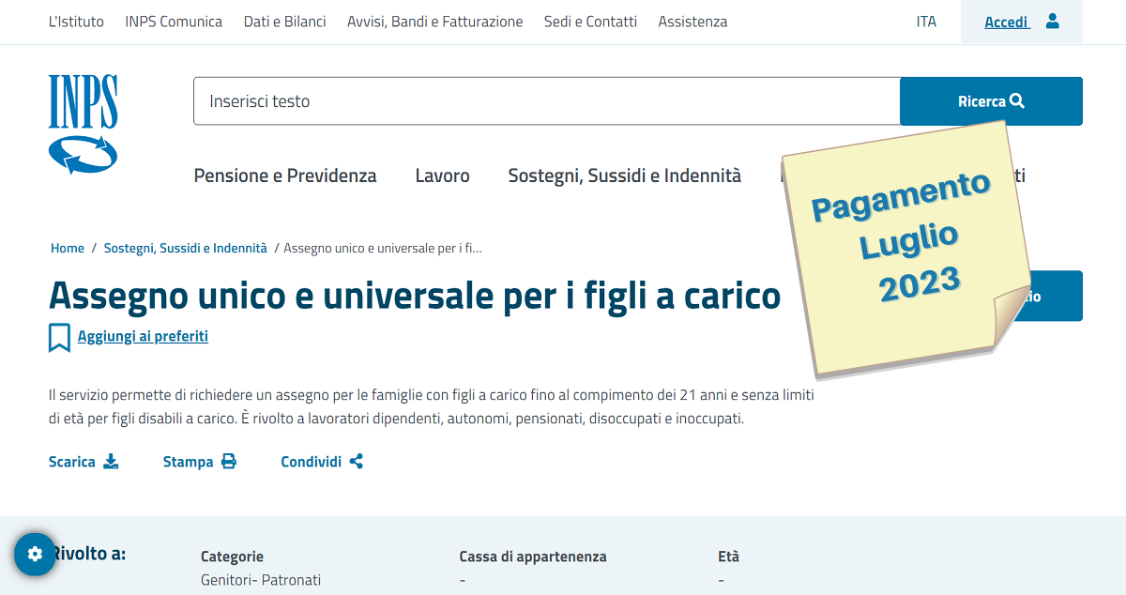Click the download icon next to Scarica
The image size is (1126, 595).
(111, 462)
